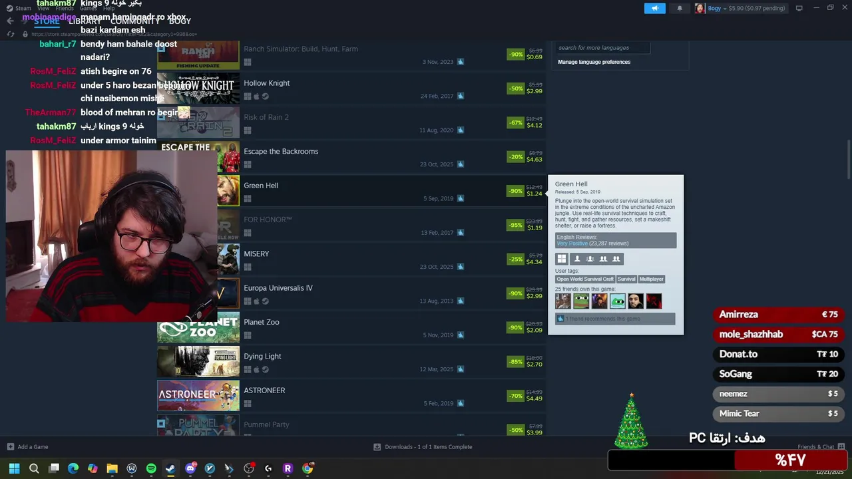Click the vertical page scrollbar on the right

pyautogui.click(x=848, y=160)
